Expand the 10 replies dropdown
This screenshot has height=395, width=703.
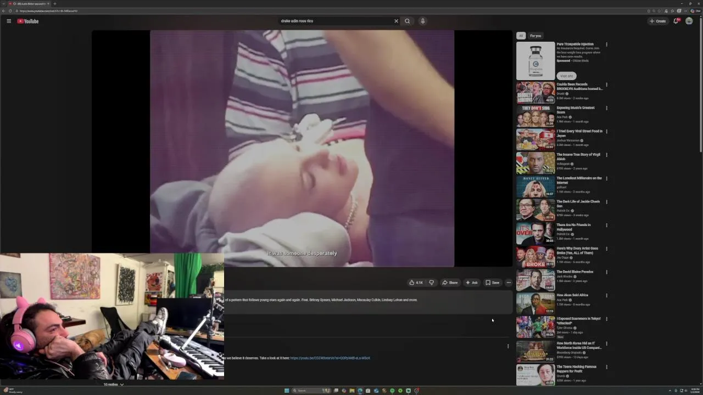(x=114, y=384)
